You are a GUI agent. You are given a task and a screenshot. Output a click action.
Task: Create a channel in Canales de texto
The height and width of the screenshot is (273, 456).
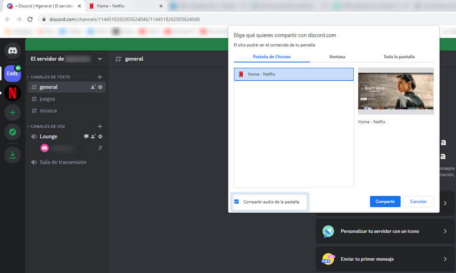tap(100, 77)
